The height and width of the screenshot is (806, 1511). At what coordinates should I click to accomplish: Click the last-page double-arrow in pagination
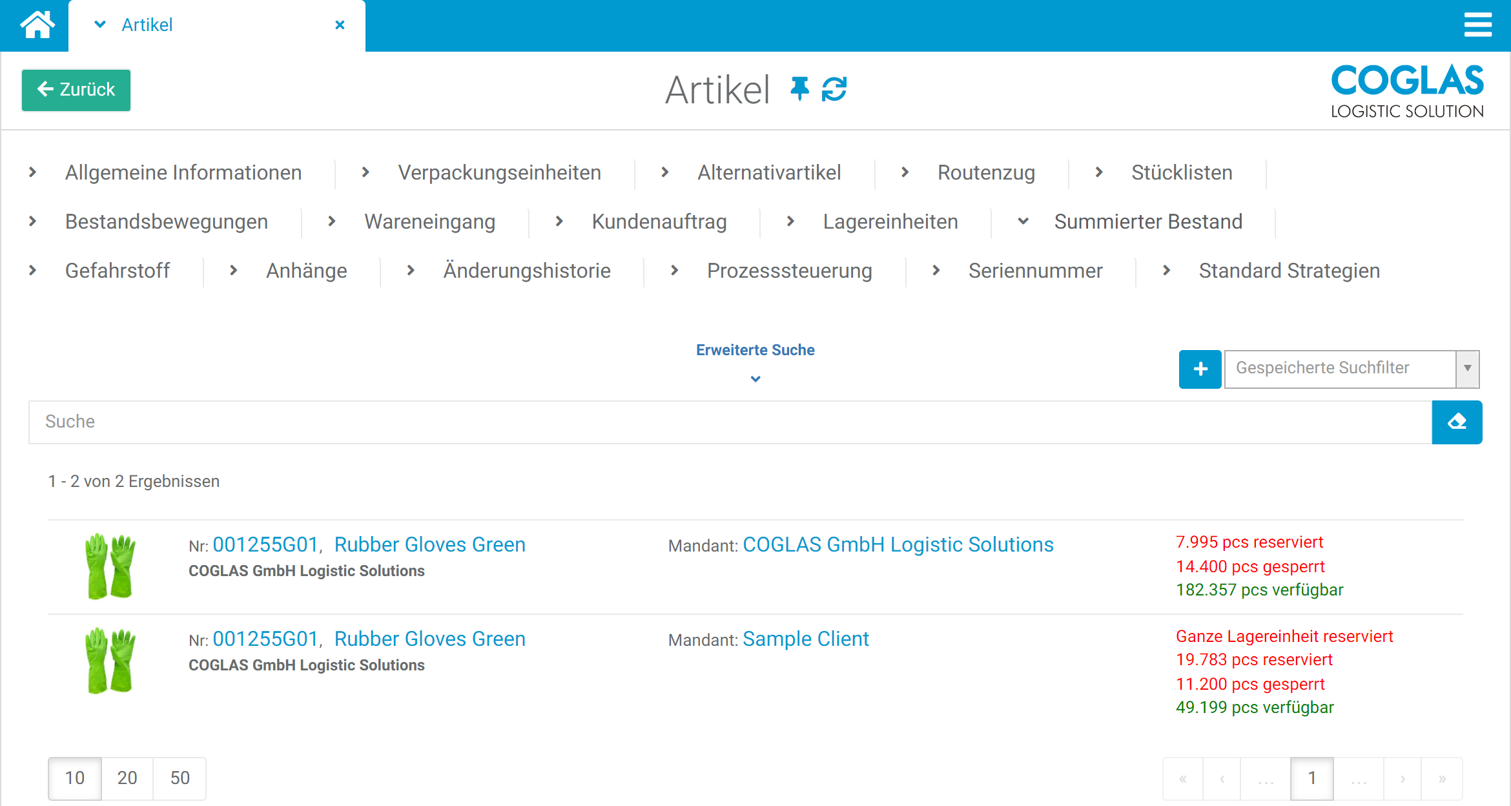[1443, 778]
